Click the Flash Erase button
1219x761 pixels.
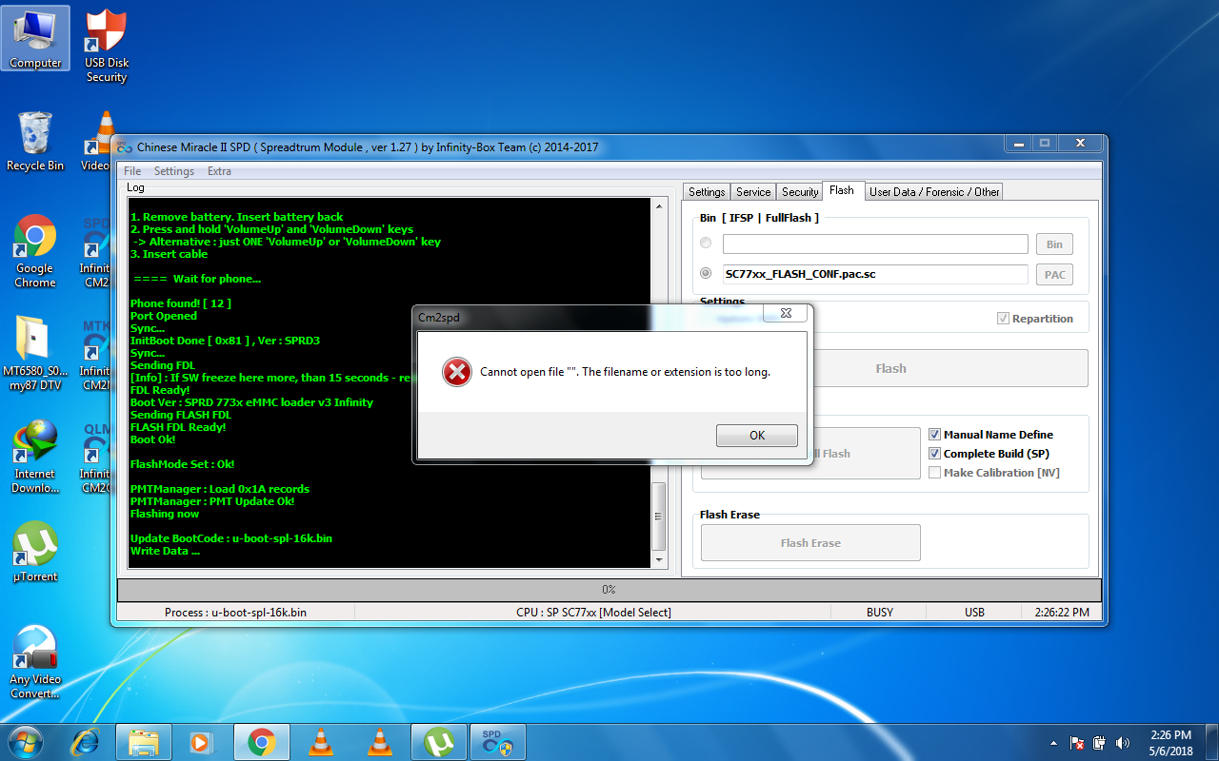[x=810, y=542]
